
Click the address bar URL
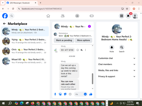click(42, 9)
